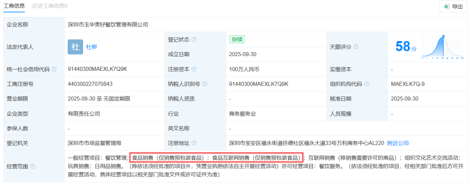470x185 pixels.
Task: Click the 存续 status badge
Action: [x=237, y=40]
